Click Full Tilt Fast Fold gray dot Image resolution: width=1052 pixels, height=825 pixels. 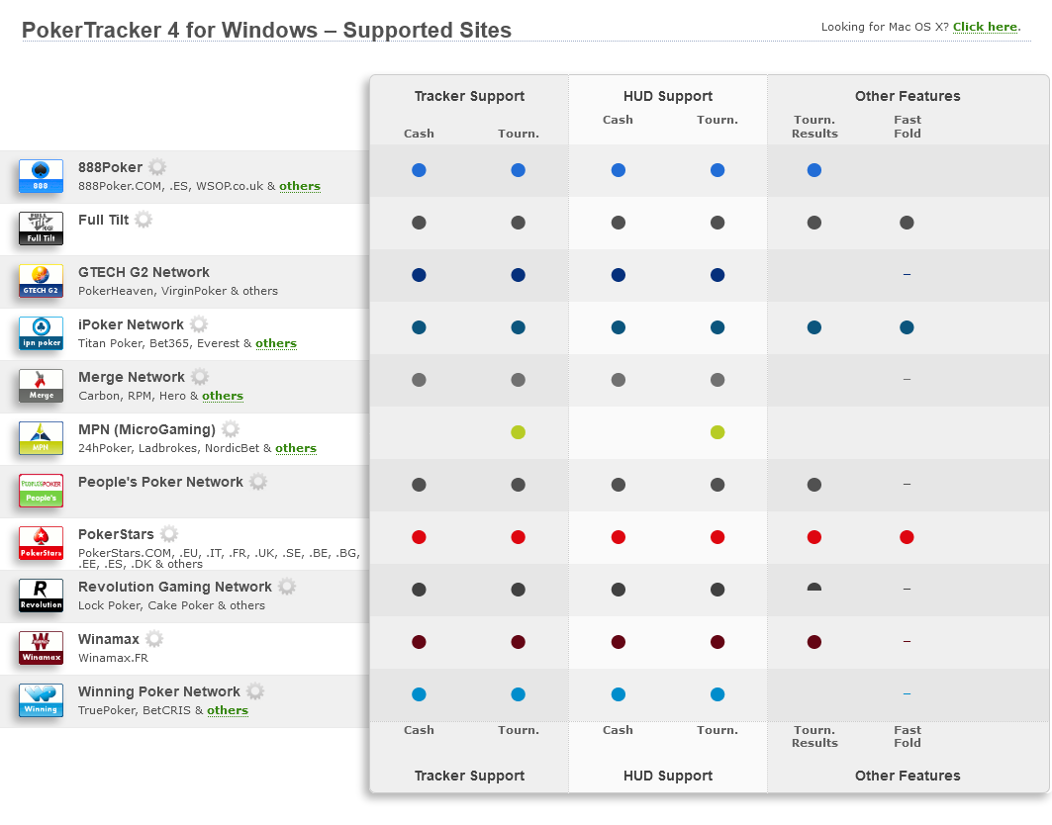[x=907, y=223]
